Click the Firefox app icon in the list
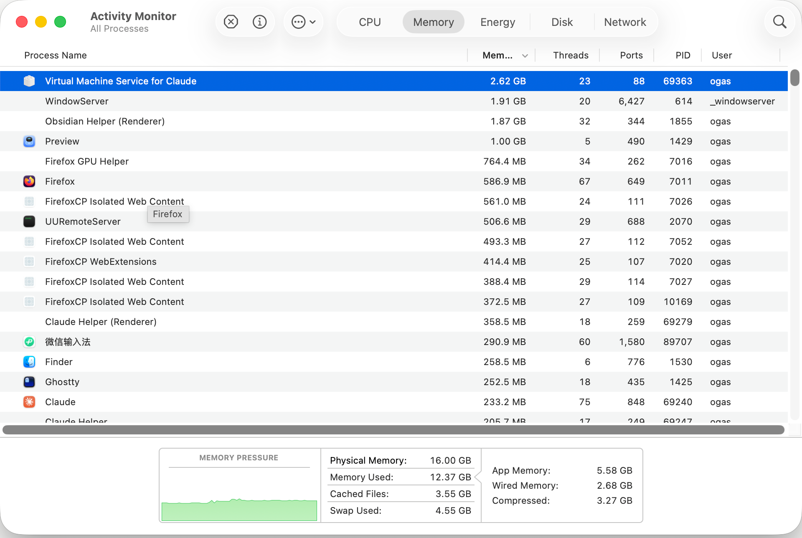Viewport: 802px width, 538px height. (x=29, y=181)
